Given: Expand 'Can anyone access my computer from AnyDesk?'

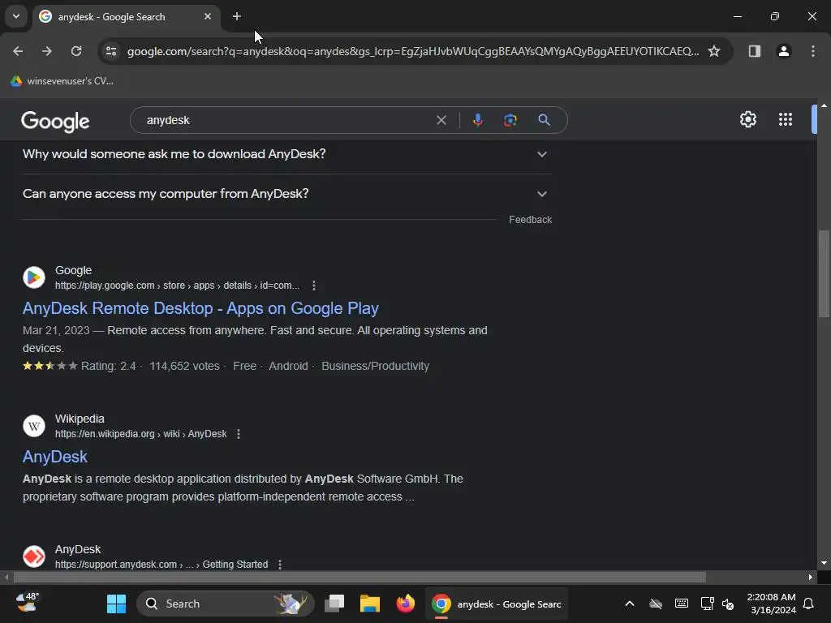Looking at the screenshot, I should [x=286, y=194].
